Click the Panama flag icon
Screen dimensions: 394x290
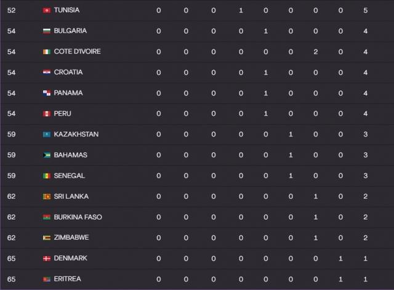click(46, 93)
